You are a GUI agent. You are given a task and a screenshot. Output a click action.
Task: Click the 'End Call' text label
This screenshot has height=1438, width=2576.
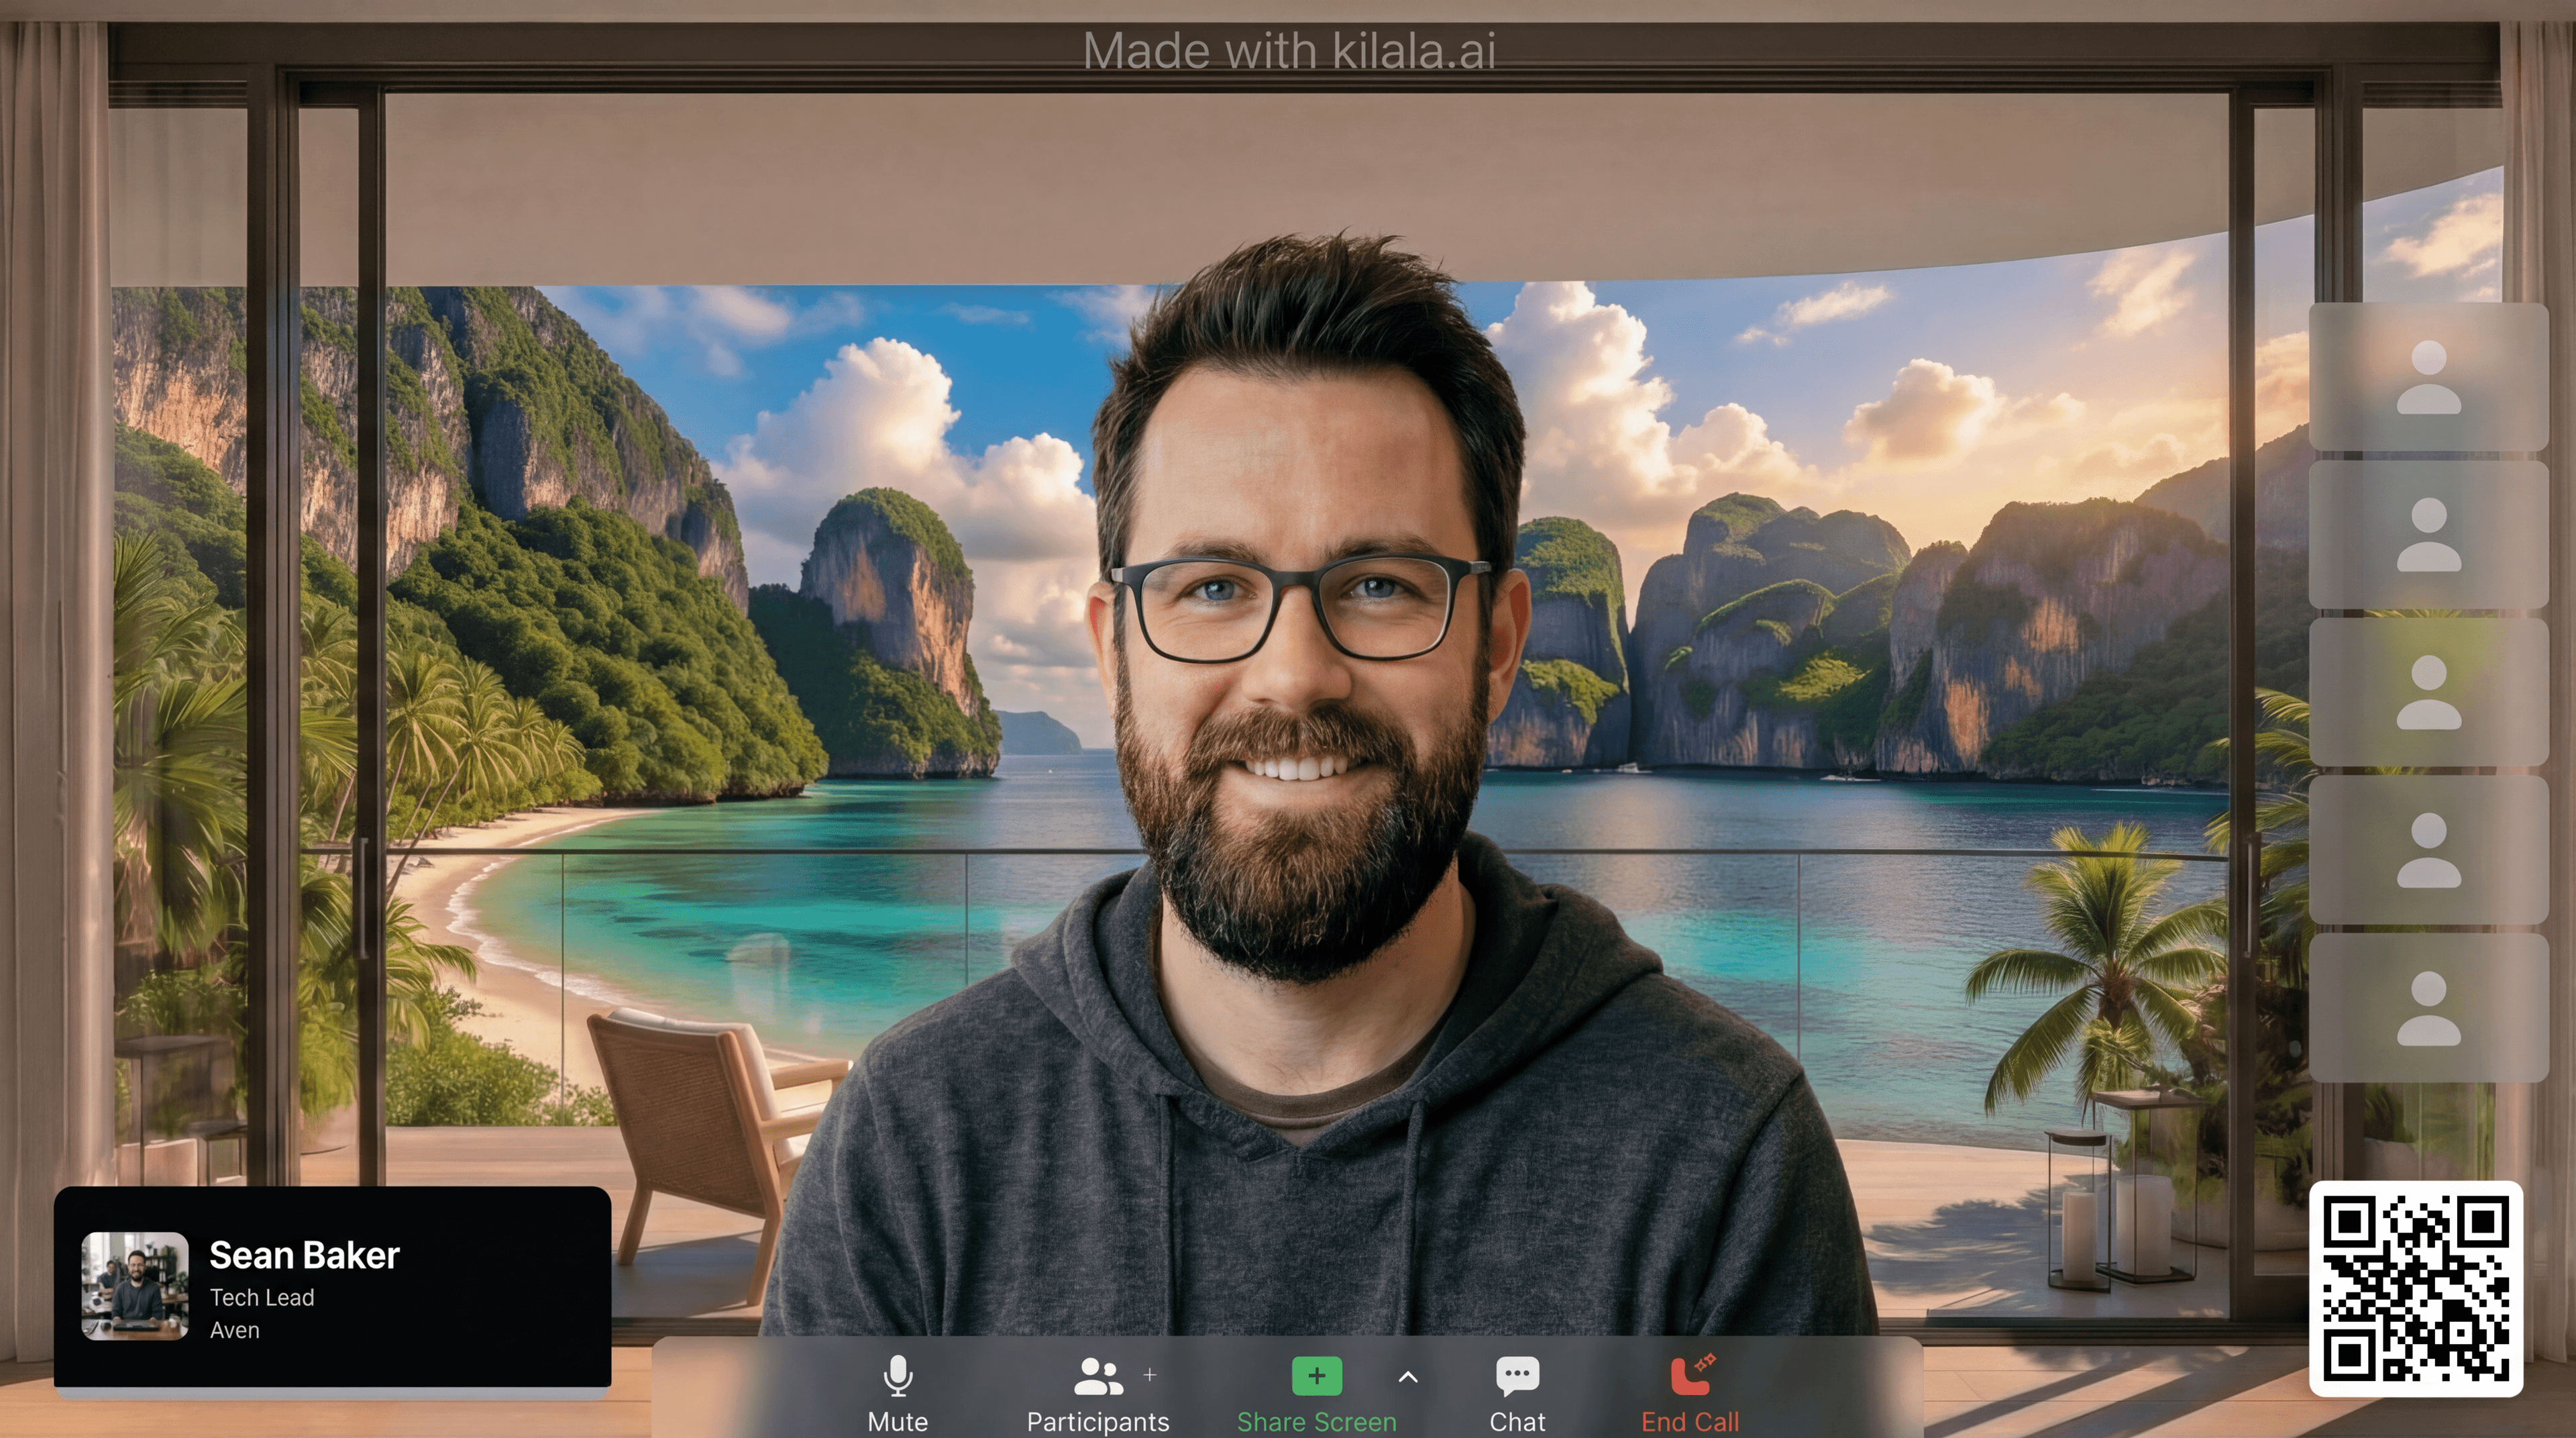tap(1690, 1421)
